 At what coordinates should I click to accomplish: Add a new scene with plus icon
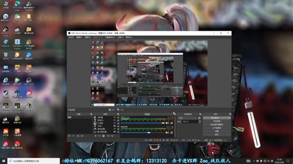pos(69,136)
